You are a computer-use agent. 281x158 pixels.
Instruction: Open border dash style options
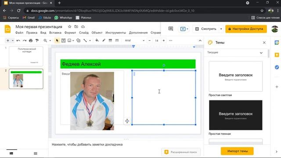point(117,40)
